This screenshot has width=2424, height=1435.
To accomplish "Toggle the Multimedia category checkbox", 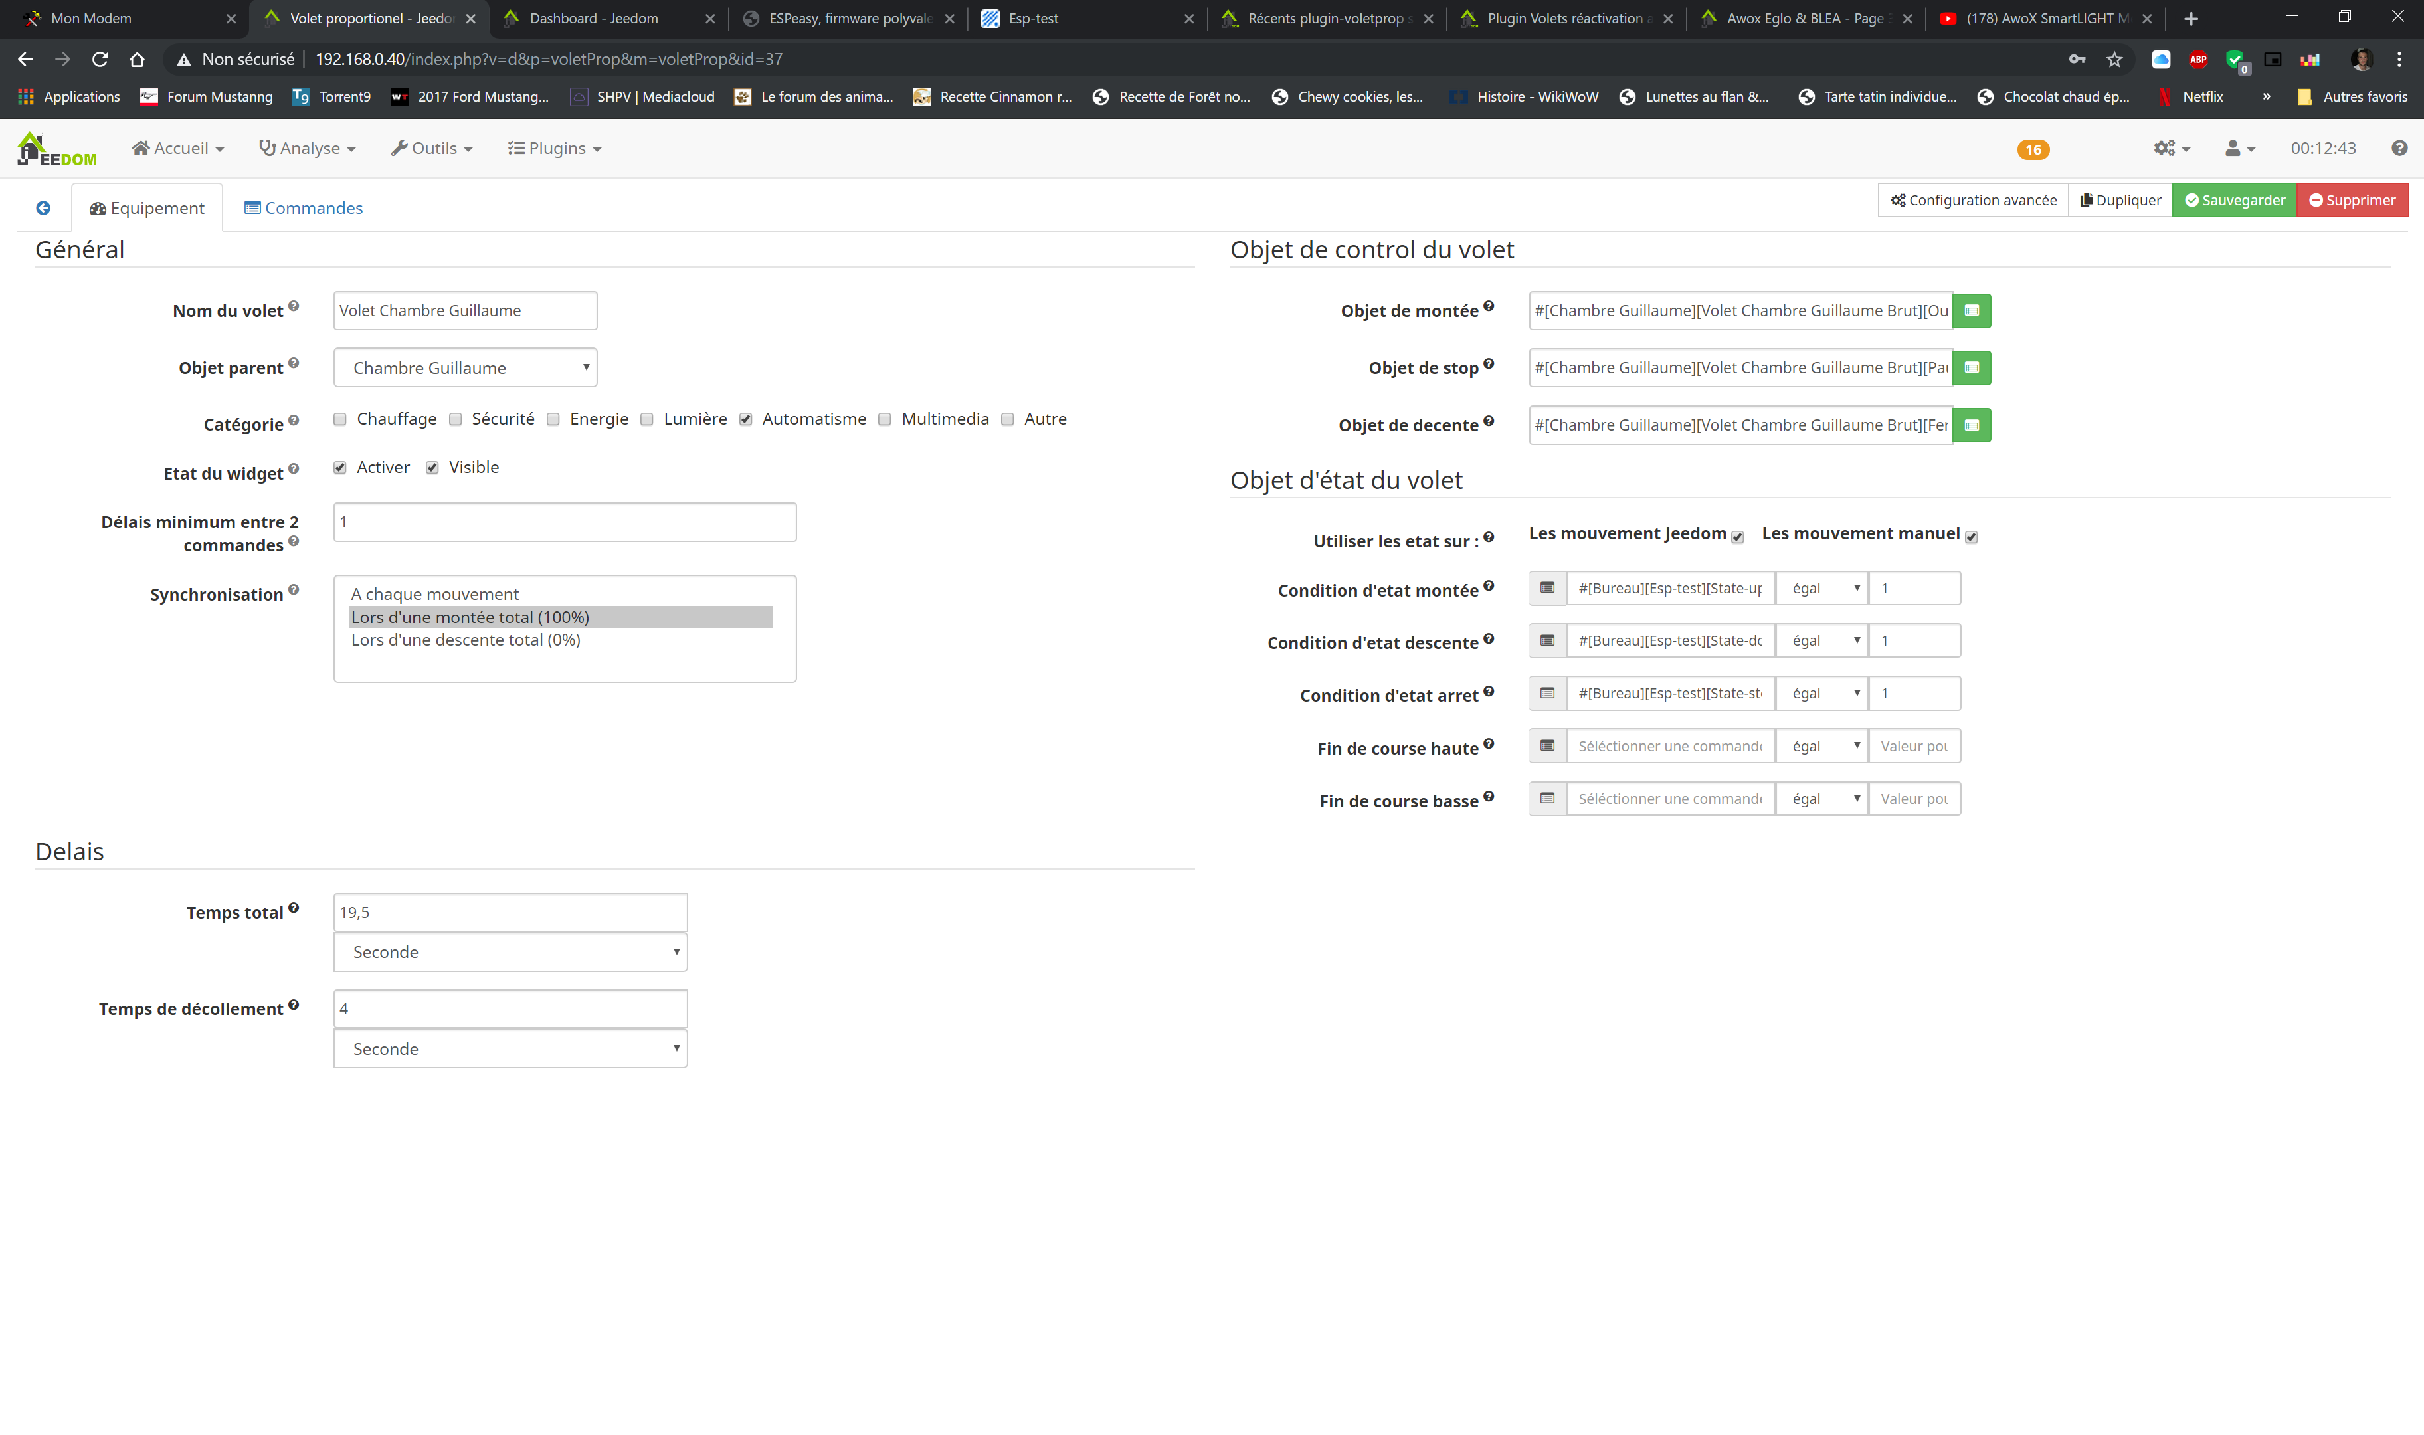I will [x=885, y=419].
